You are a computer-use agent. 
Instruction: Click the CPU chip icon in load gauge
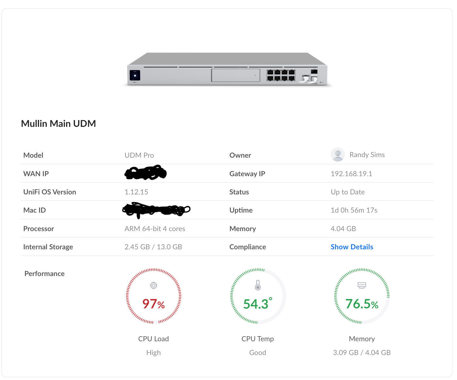coord(153,285)
